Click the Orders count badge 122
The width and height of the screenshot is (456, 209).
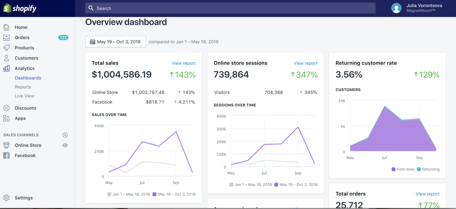pos(63,37)
